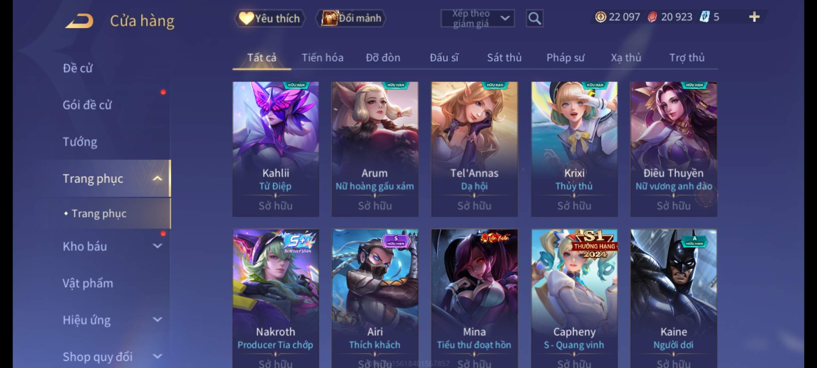Switch to the Sát thủ tab
This screenshot has height=368, width=817.
[504, 58]
